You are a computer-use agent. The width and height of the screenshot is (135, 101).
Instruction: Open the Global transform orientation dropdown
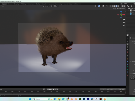(46, 6)
